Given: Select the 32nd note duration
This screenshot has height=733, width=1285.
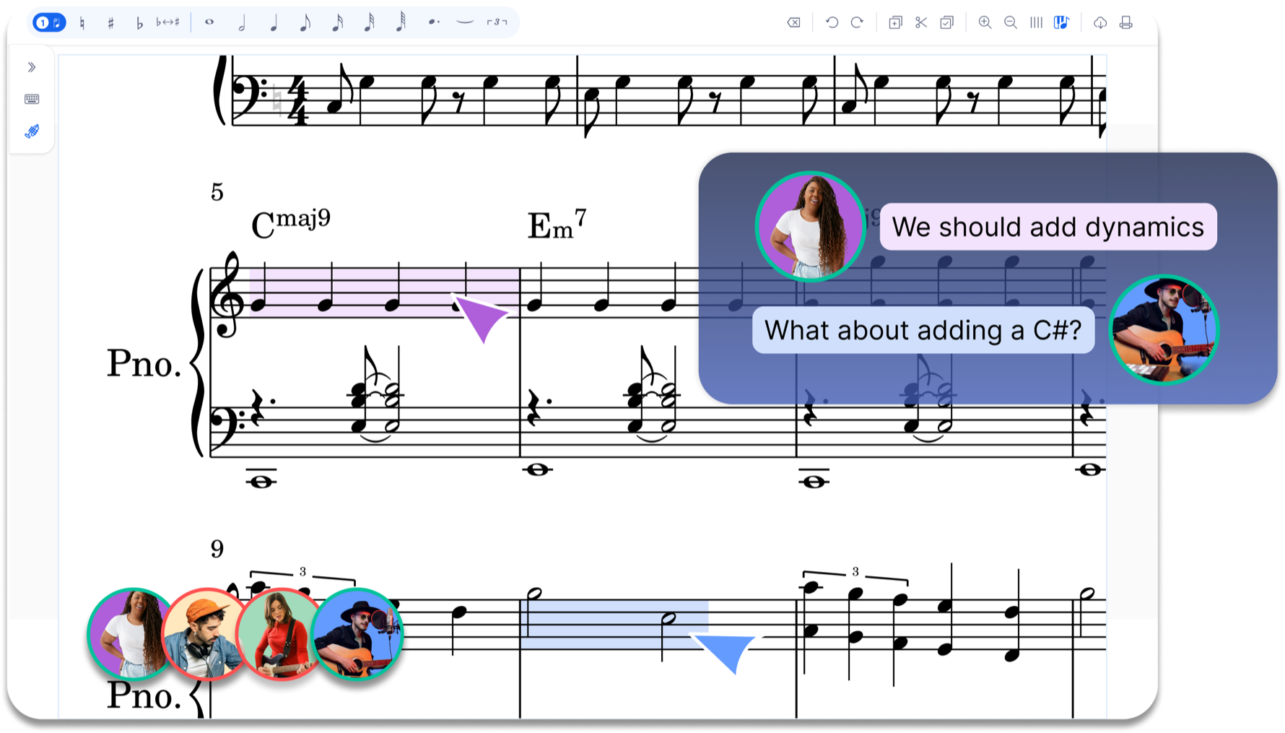Looking at the screenshot, I should point(369,24).
